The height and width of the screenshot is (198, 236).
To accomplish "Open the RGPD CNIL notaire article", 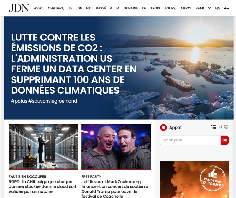I will (x=42, y=186).
